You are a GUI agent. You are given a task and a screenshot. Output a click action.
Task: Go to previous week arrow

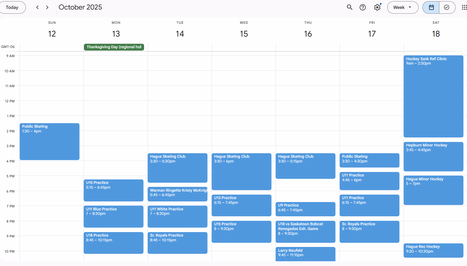pyautogui.click(x=38, y=7)
